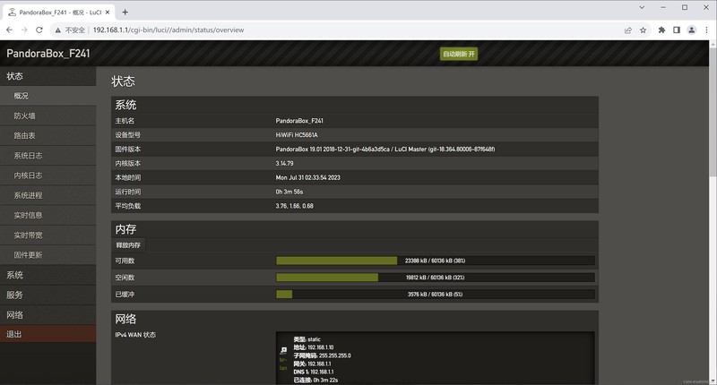Expand the 网络 menu section

click(x=48, y=314)
